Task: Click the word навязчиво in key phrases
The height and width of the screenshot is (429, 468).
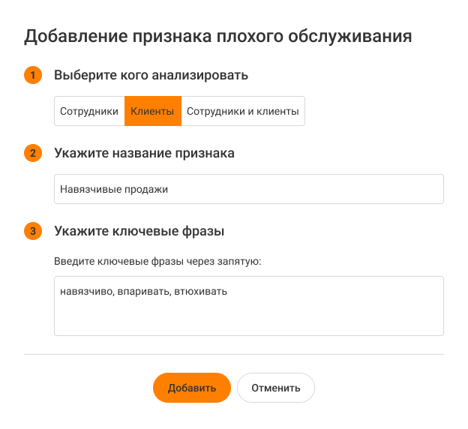Action: [x=87, y=291]
